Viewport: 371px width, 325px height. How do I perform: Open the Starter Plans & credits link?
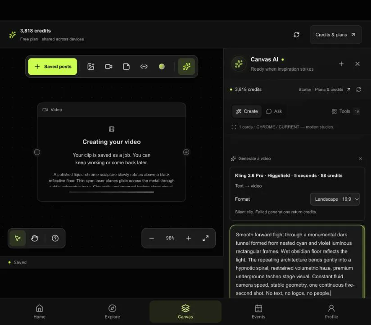point(324,90)
